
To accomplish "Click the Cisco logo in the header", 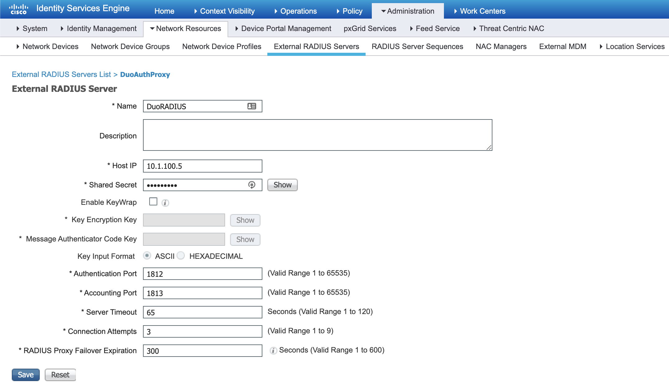I will pos(17,8).
